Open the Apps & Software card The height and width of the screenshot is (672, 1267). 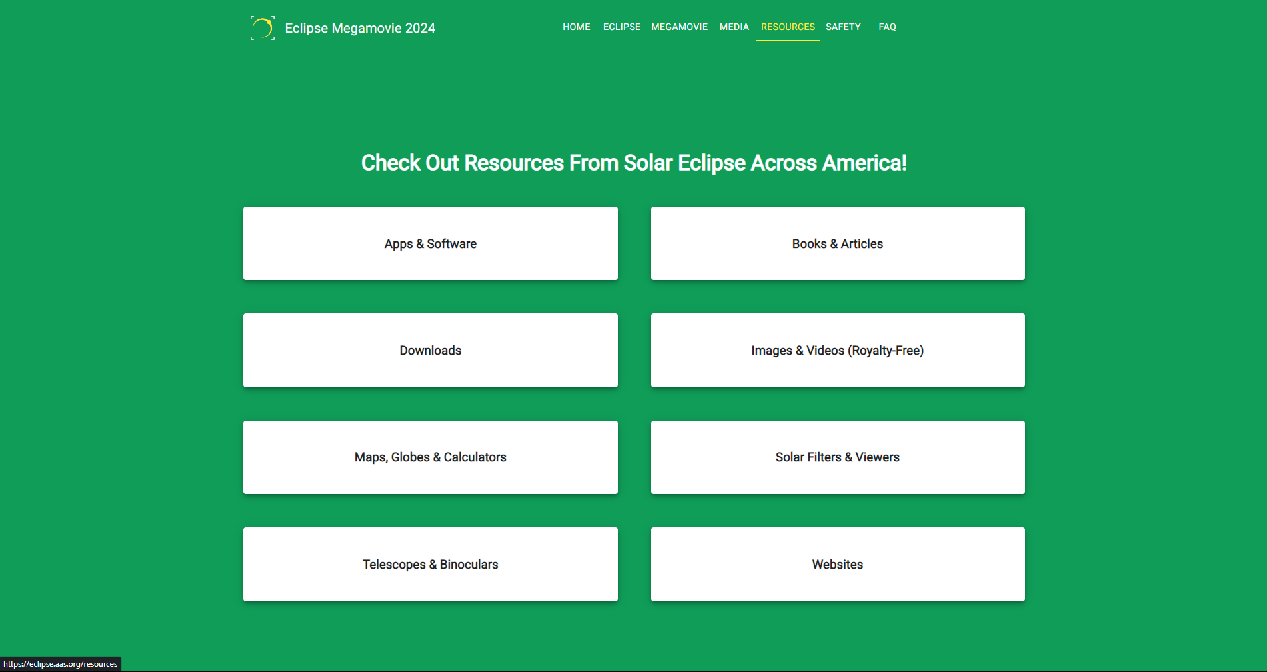pyautogui.click(x=430, y=243)
